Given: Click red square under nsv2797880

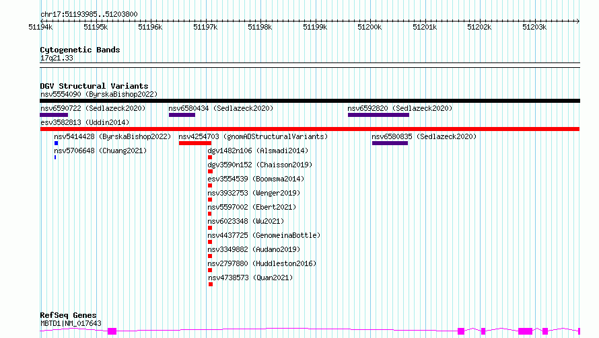Looking at the screenshot, I should 210,270.
